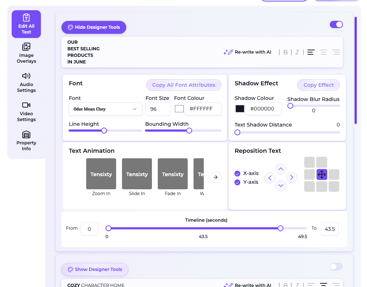This screenshot has height=287, width=367.
Task: Click the timeline end handle at 43.5
Action: click(280, 228)
